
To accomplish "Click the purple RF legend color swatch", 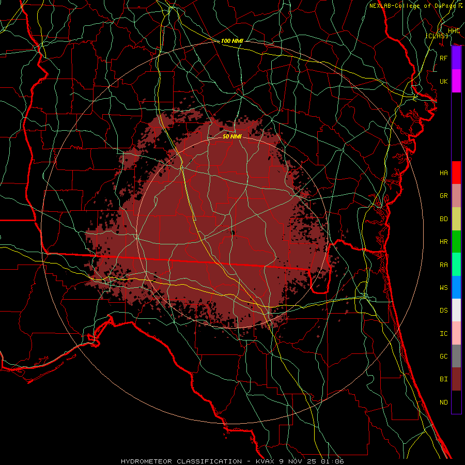I will pyautogui.click(x=456, y=58).
